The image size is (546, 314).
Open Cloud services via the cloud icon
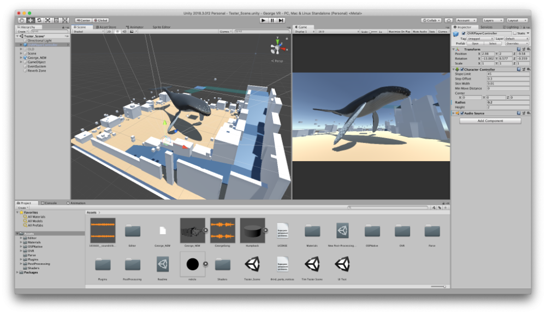[x=449, y=20]
